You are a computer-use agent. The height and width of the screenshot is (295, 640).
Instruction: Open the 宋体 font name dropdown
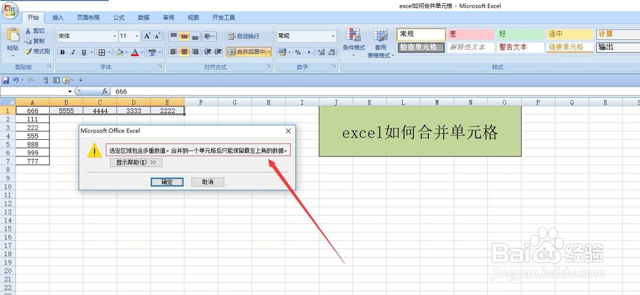(x=115, y=36)
